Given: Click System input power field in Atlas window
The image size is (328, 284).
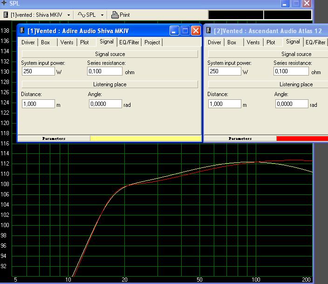Looking at the screenshot, I should [x=225, y=71].
